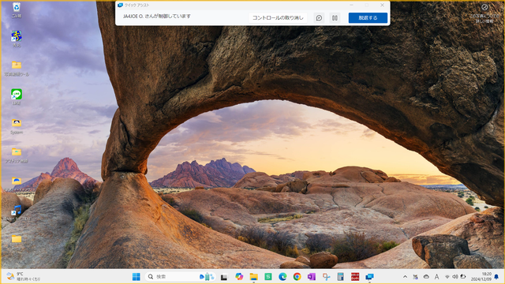Viewport: 505px width, 284px height.
Task: Show hidden system tray icons
Action: pyautogui.click(x=405, y=277)
